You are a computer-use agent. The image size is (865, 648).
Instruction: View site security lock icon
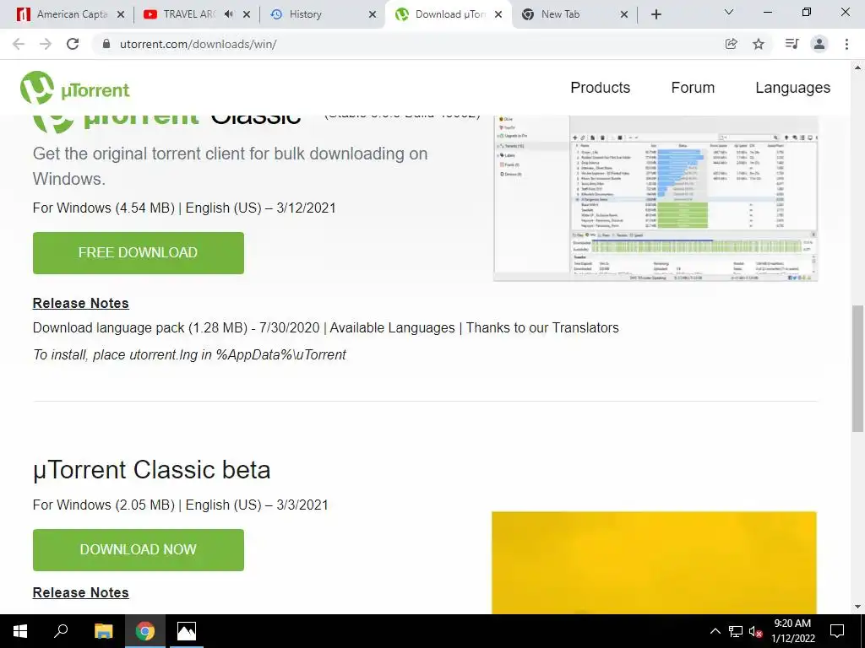[106, 44]
